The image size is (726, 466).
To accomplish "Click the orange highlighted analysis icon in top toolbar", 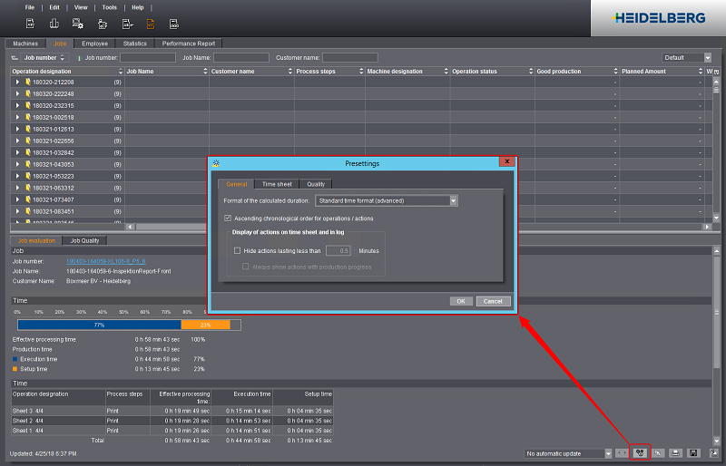I will pyautogui.click(x=151, y=23).
